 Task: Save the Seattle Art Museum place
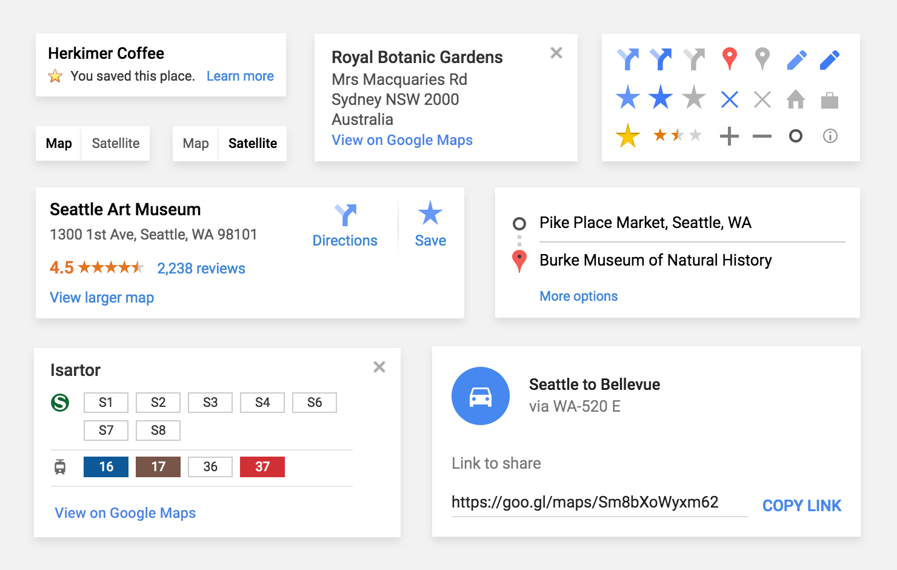click(x=430, y=224)
